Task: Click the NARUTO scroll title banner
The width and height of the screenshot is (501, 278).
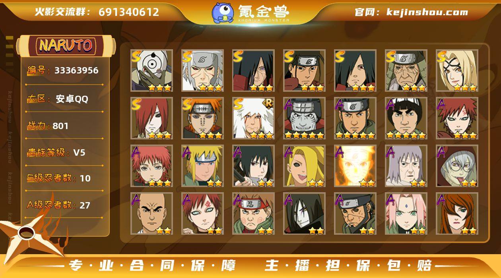Action: (x=66, y=46)
